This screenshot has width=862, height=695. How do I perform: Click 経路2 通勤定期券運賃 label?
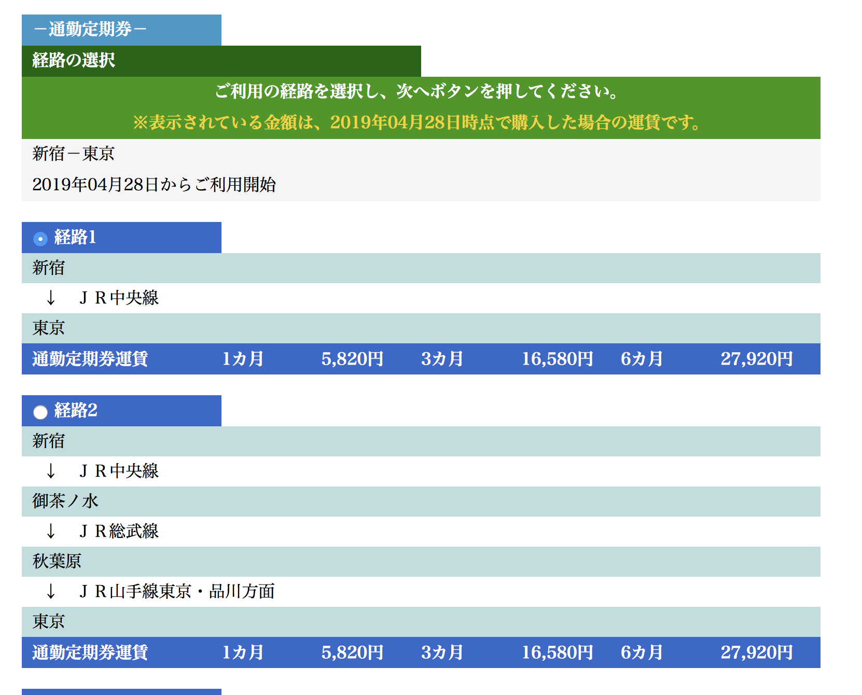click(x=90, y=652)
